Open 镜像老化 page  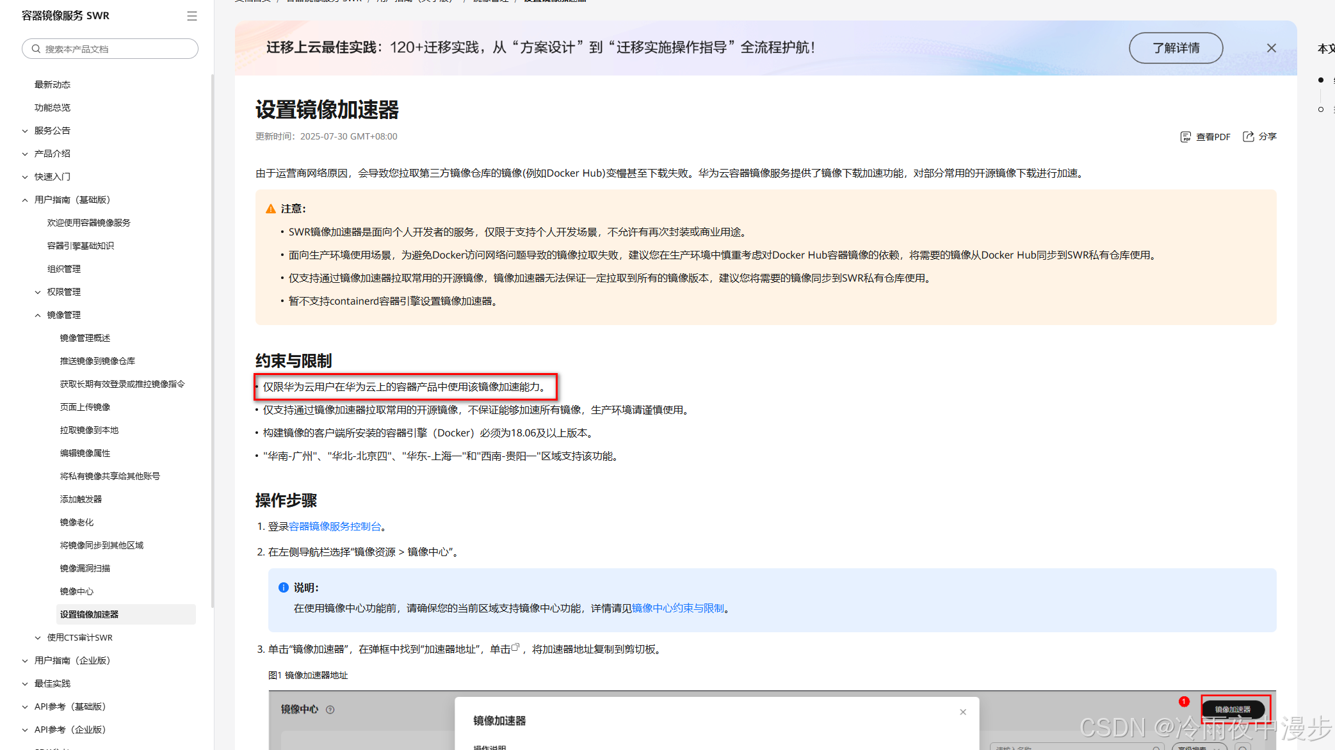(77, 522)
